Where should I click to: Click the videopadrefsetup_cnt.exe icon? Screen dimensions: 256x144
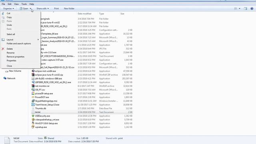tap(33, 120)
